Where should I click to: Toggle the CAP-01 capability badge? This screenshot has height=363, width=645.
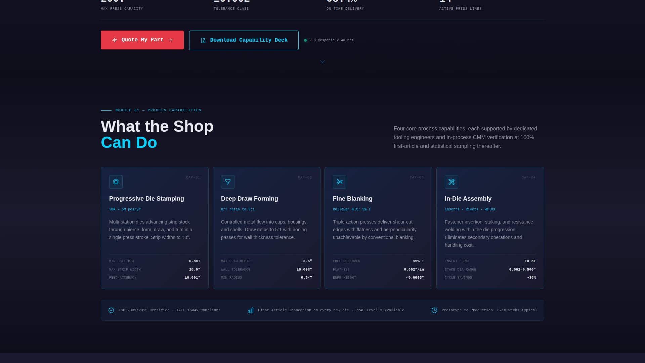193,177
